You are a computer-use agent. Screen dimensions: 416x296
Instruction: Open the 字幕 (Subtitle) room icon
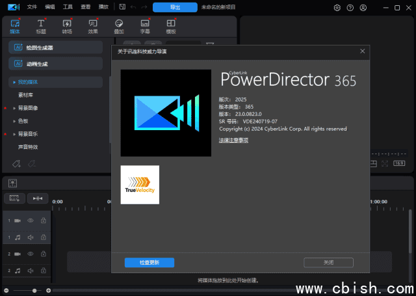pos(145,26)
